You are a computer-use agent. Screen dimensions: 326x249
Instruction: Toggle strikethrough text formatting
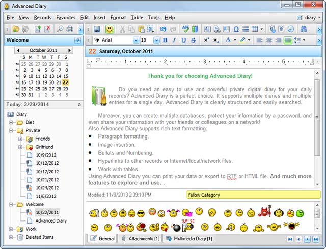pyautogui.click(x=193, y=40)
